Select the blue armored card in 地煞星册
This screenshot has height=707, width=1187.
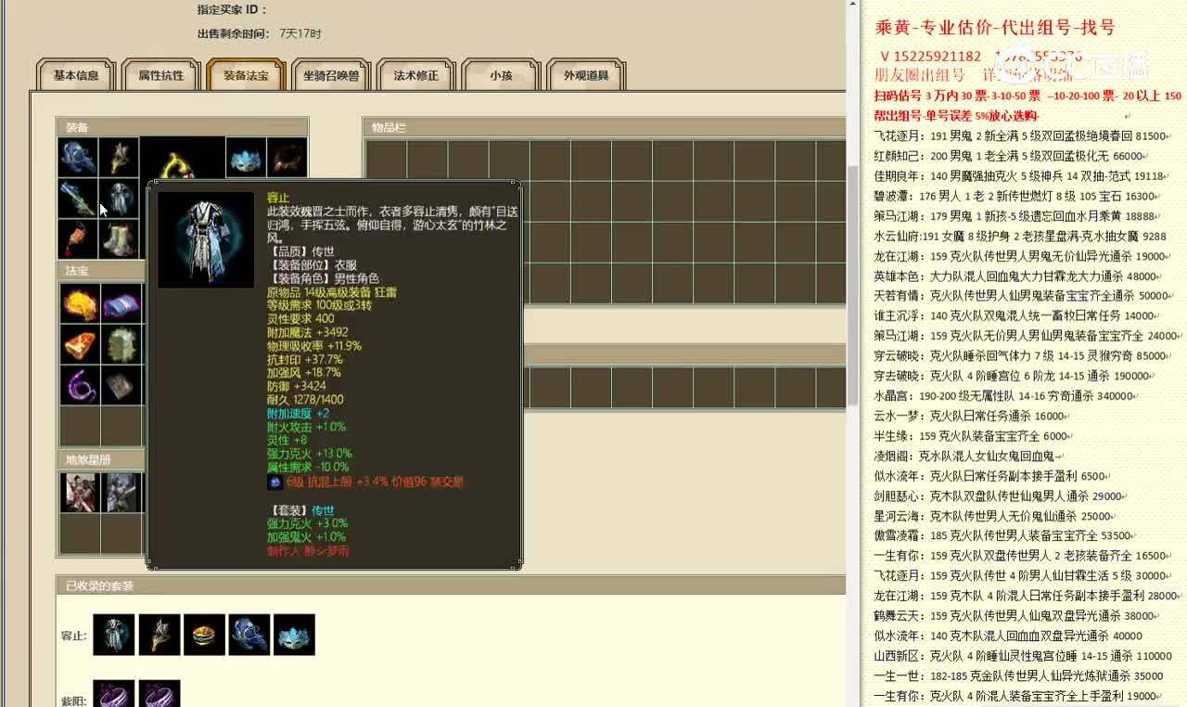click(x=121, y=492)
